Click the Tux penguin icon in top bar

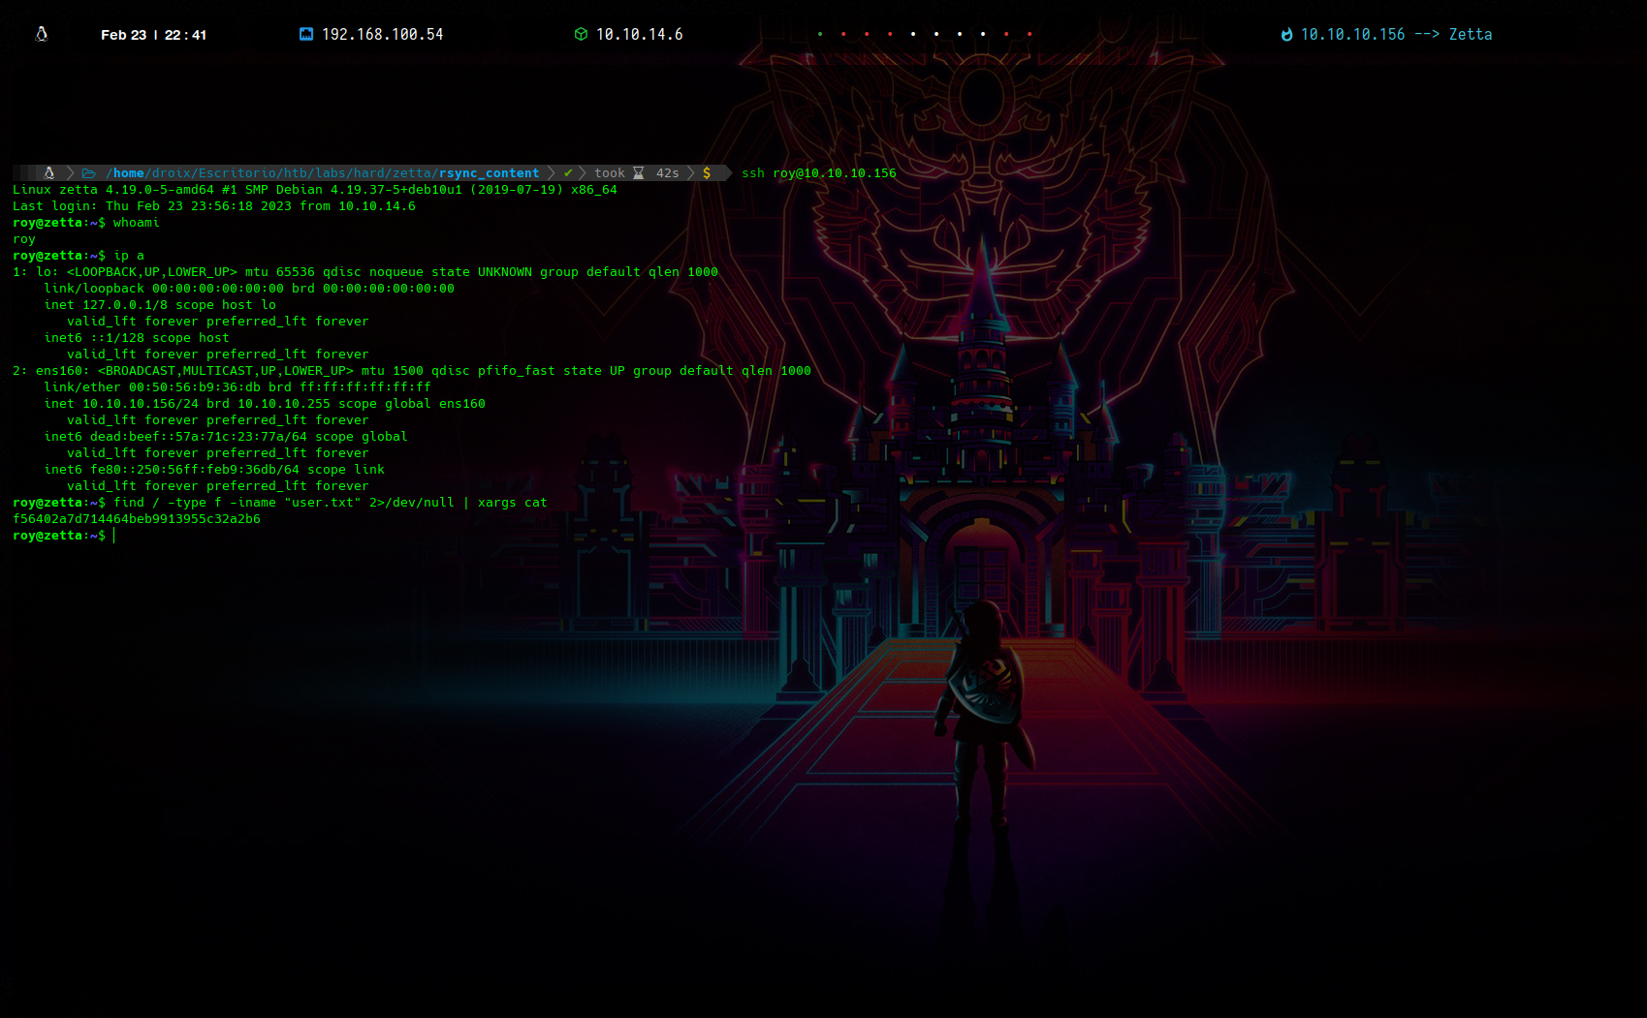coord(41,35)
